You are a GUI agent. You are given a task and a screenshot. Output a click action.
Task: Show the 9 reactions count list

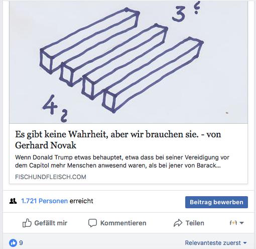[21, 243]
